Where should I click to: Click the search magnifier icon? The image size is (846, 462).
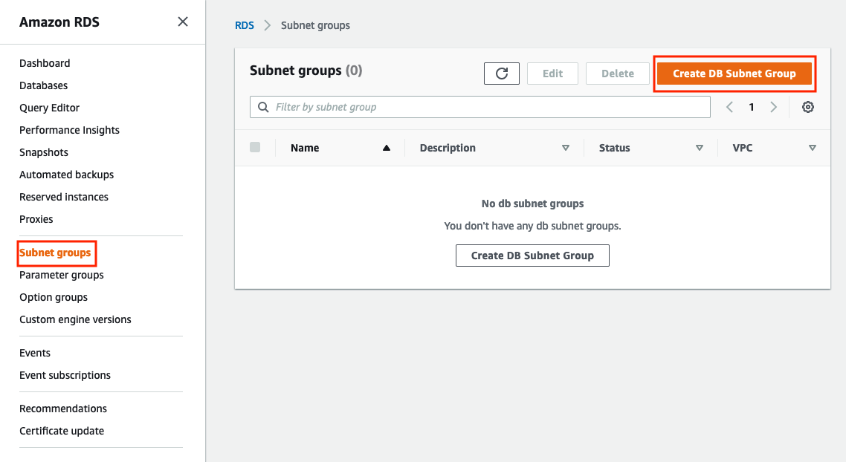coord(263,107)
